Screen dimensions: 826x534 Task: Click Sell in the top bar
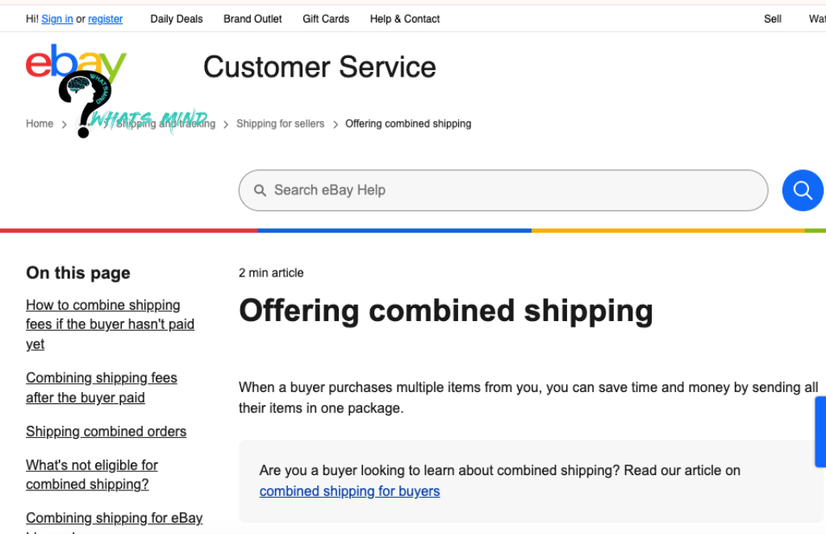pyautogui.click(x=773, y=19)
